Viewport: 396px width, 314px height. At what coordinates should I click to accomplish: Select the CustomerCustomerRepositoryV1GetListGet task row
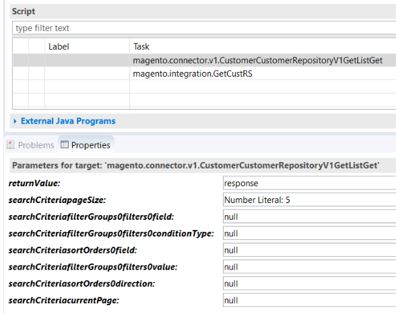coord(205,61)
